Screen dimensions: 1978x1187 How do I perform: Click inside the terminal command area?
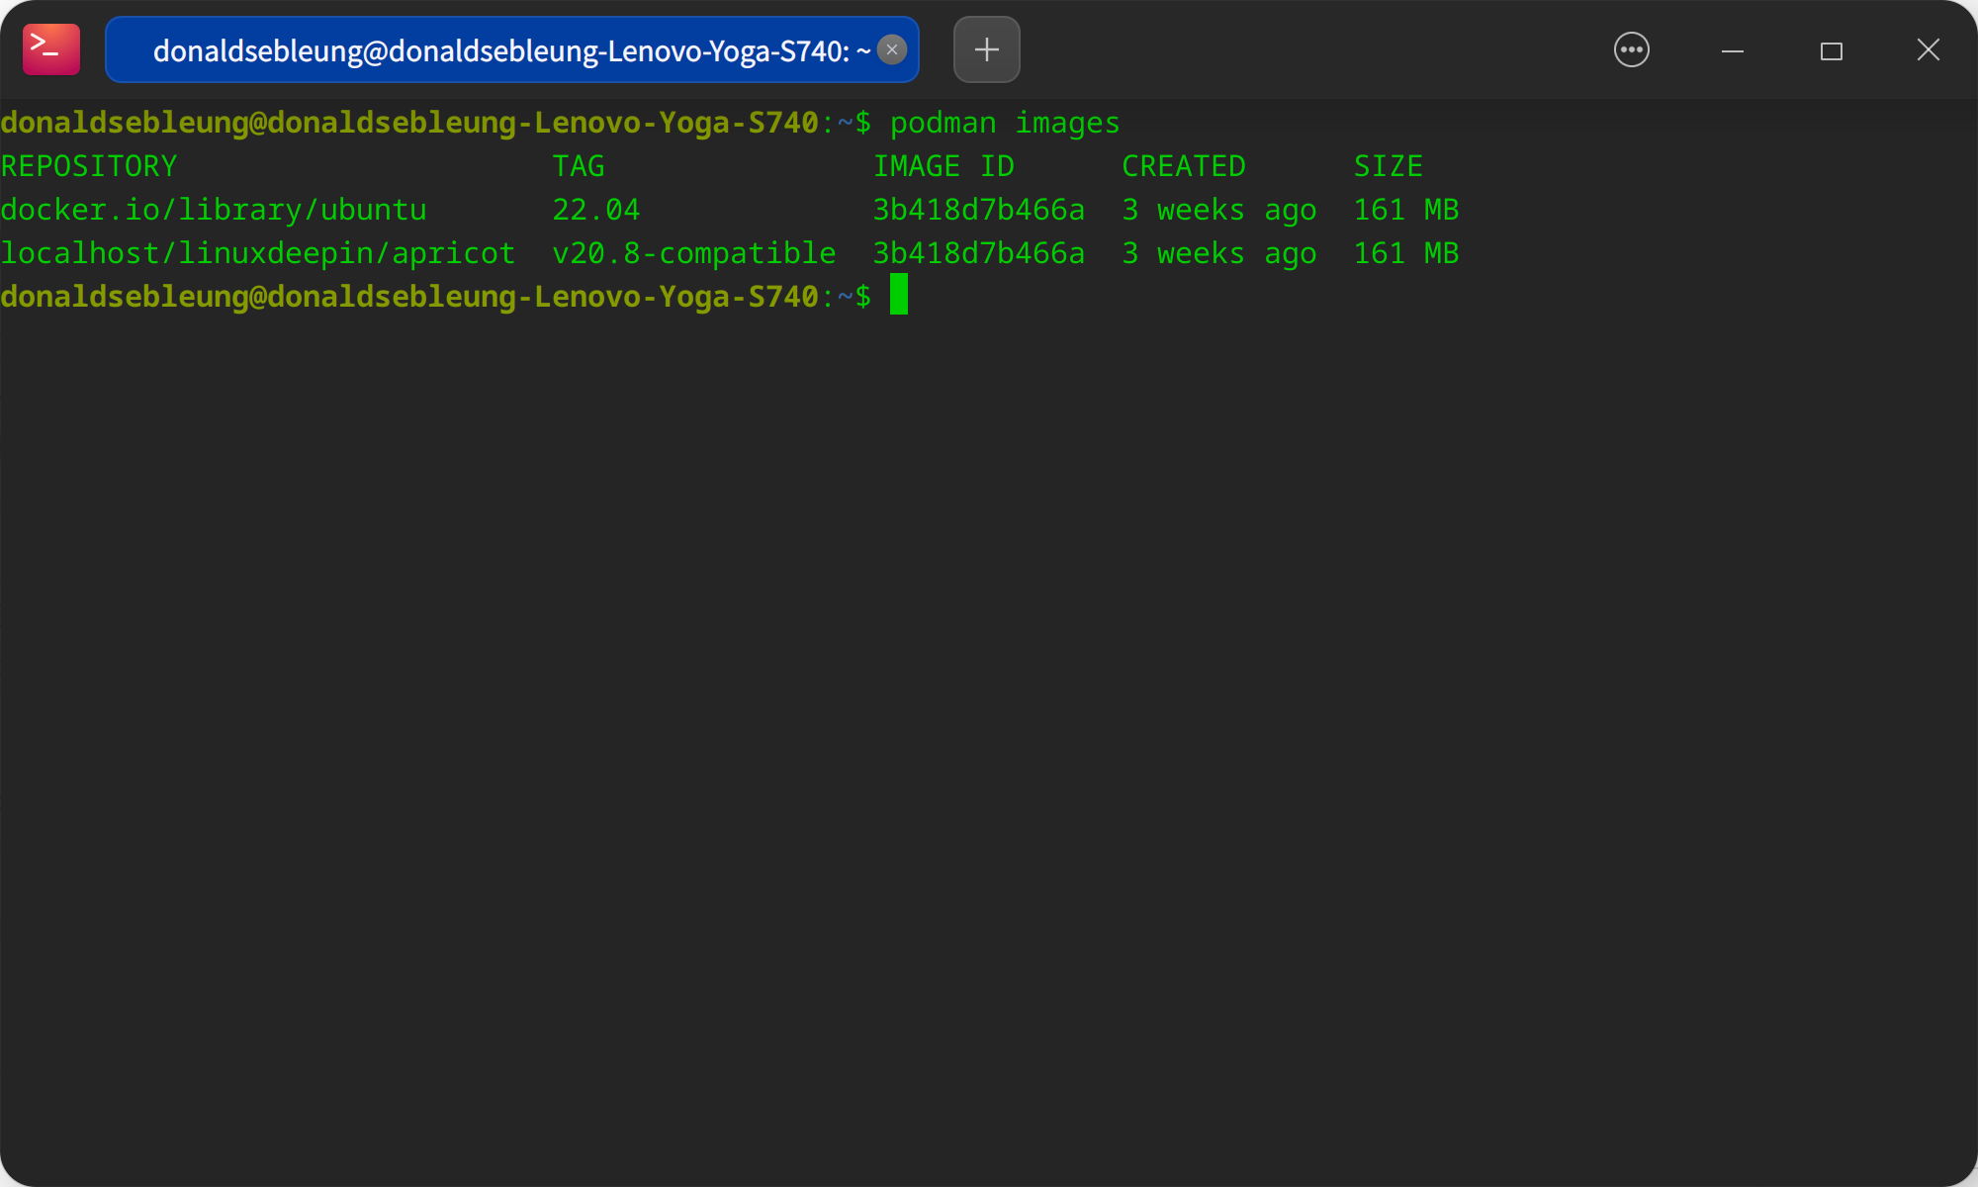989,593
